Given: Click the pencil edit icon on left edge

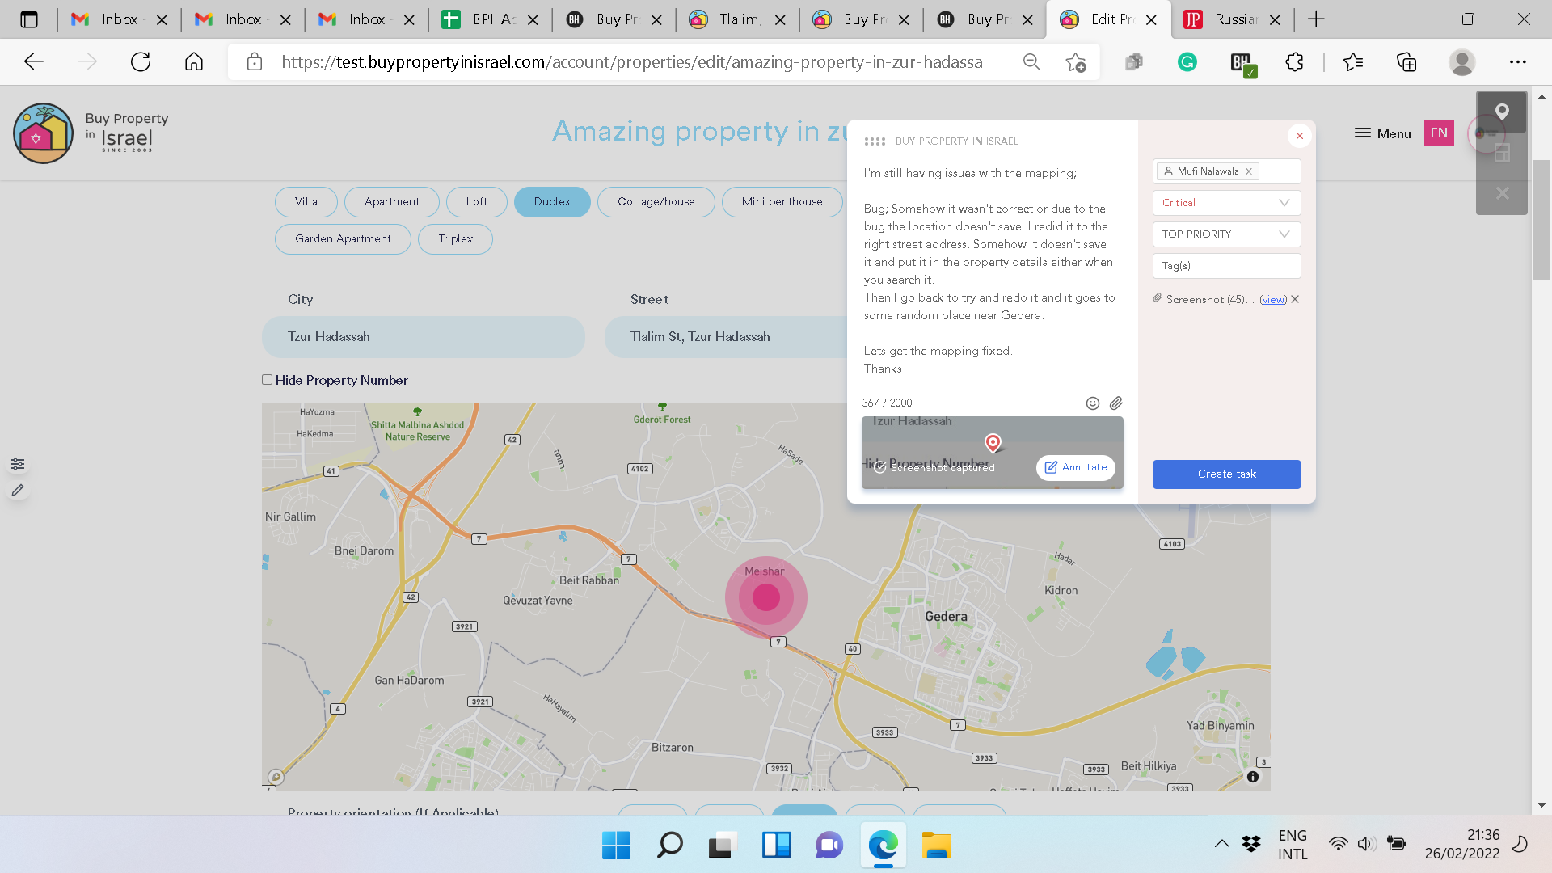Looking at the screenshot, I should coord(18,490).
